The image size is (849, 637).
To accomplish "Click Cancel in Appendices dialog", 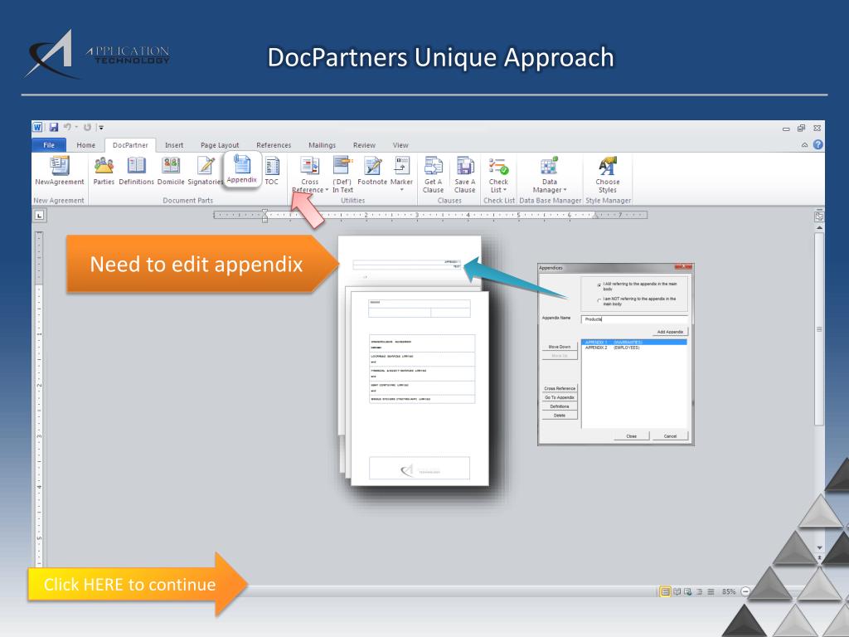I will pyautogui.click(x=670, y=436).
